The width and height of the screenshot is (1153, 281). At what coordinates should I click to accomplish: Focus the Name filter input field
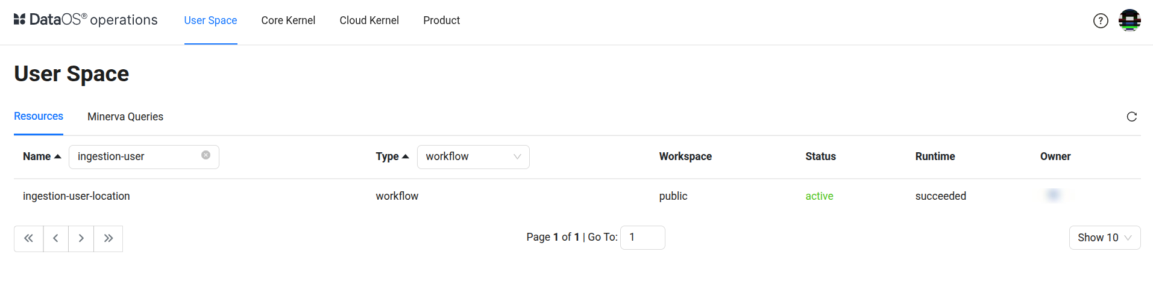click(x=136, y=156)
